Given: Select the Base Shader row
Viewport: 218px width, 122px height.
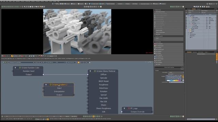Looking at the screenshot, I should (x=201, y=20).
